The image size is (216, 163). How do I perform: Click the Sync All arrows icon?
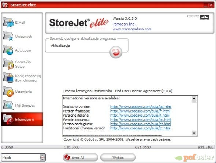(x=67, y=157)
